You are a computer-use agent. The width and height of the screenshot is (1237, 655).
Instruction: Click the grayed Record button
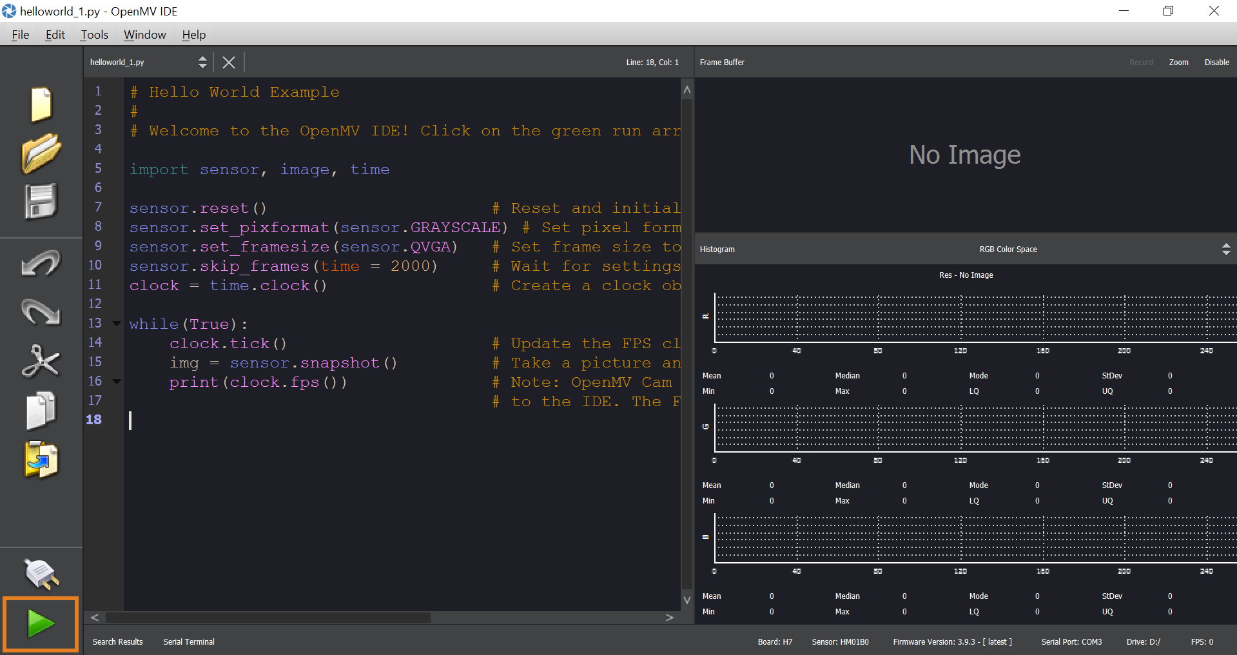tap(1141, 63)
